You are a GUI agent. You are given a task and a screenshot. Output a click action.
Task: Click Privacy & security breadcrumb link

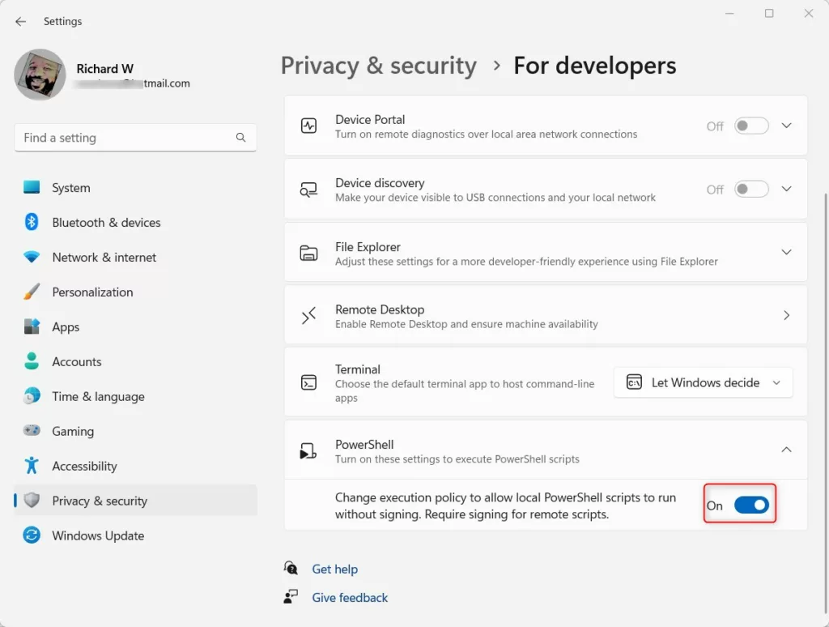point(379,66)
